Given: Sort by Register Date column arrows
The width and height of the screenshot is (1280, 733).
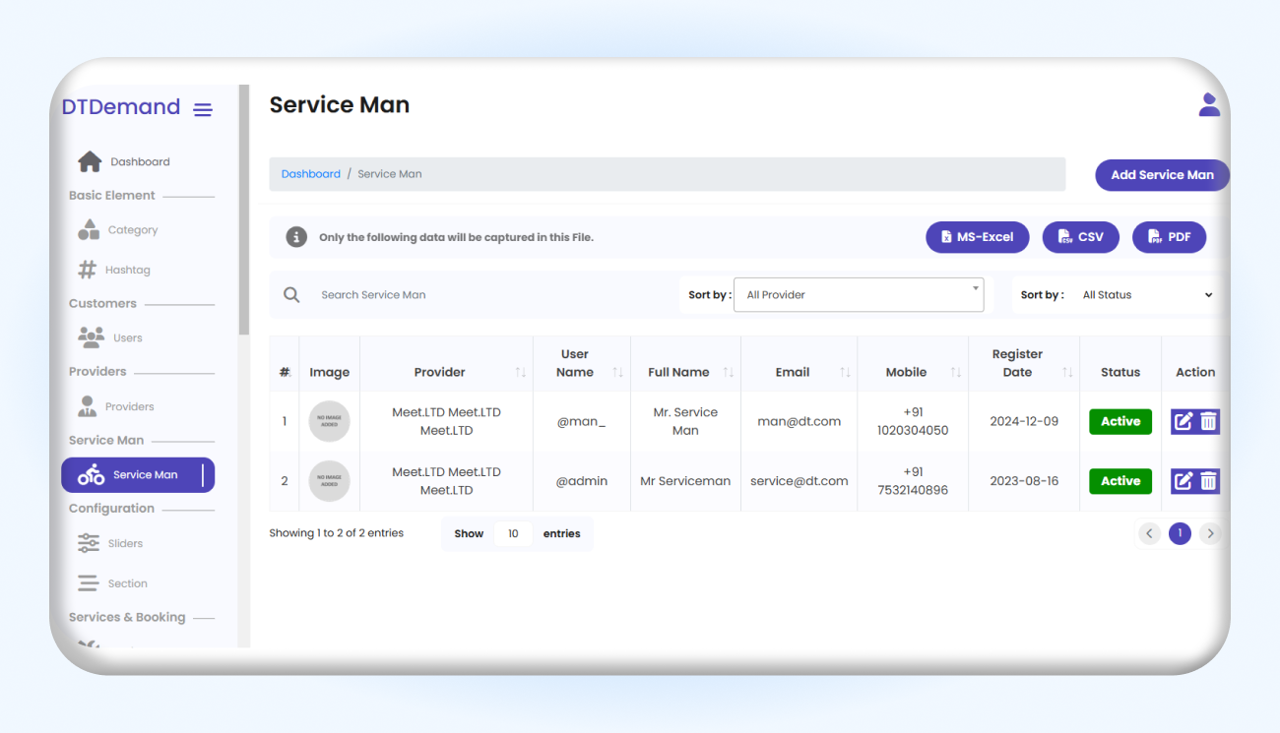Looking at the screenshot, I should coord(1067,372).
